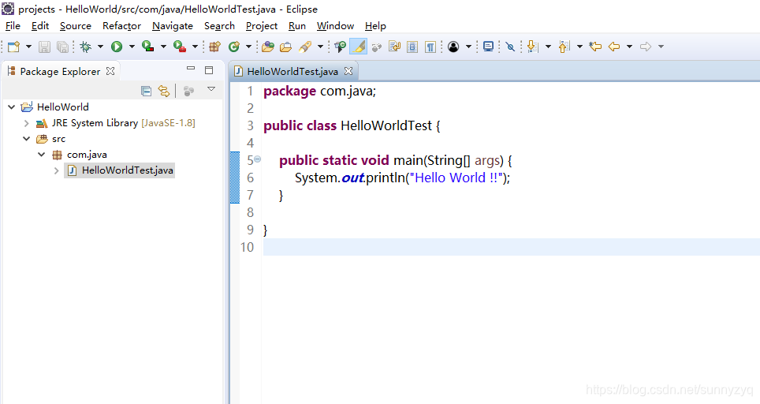The width and height of the screenshot is (760, 404).
Task: Open the Package Explorer View Menu triangle
Action: [211, 89]
